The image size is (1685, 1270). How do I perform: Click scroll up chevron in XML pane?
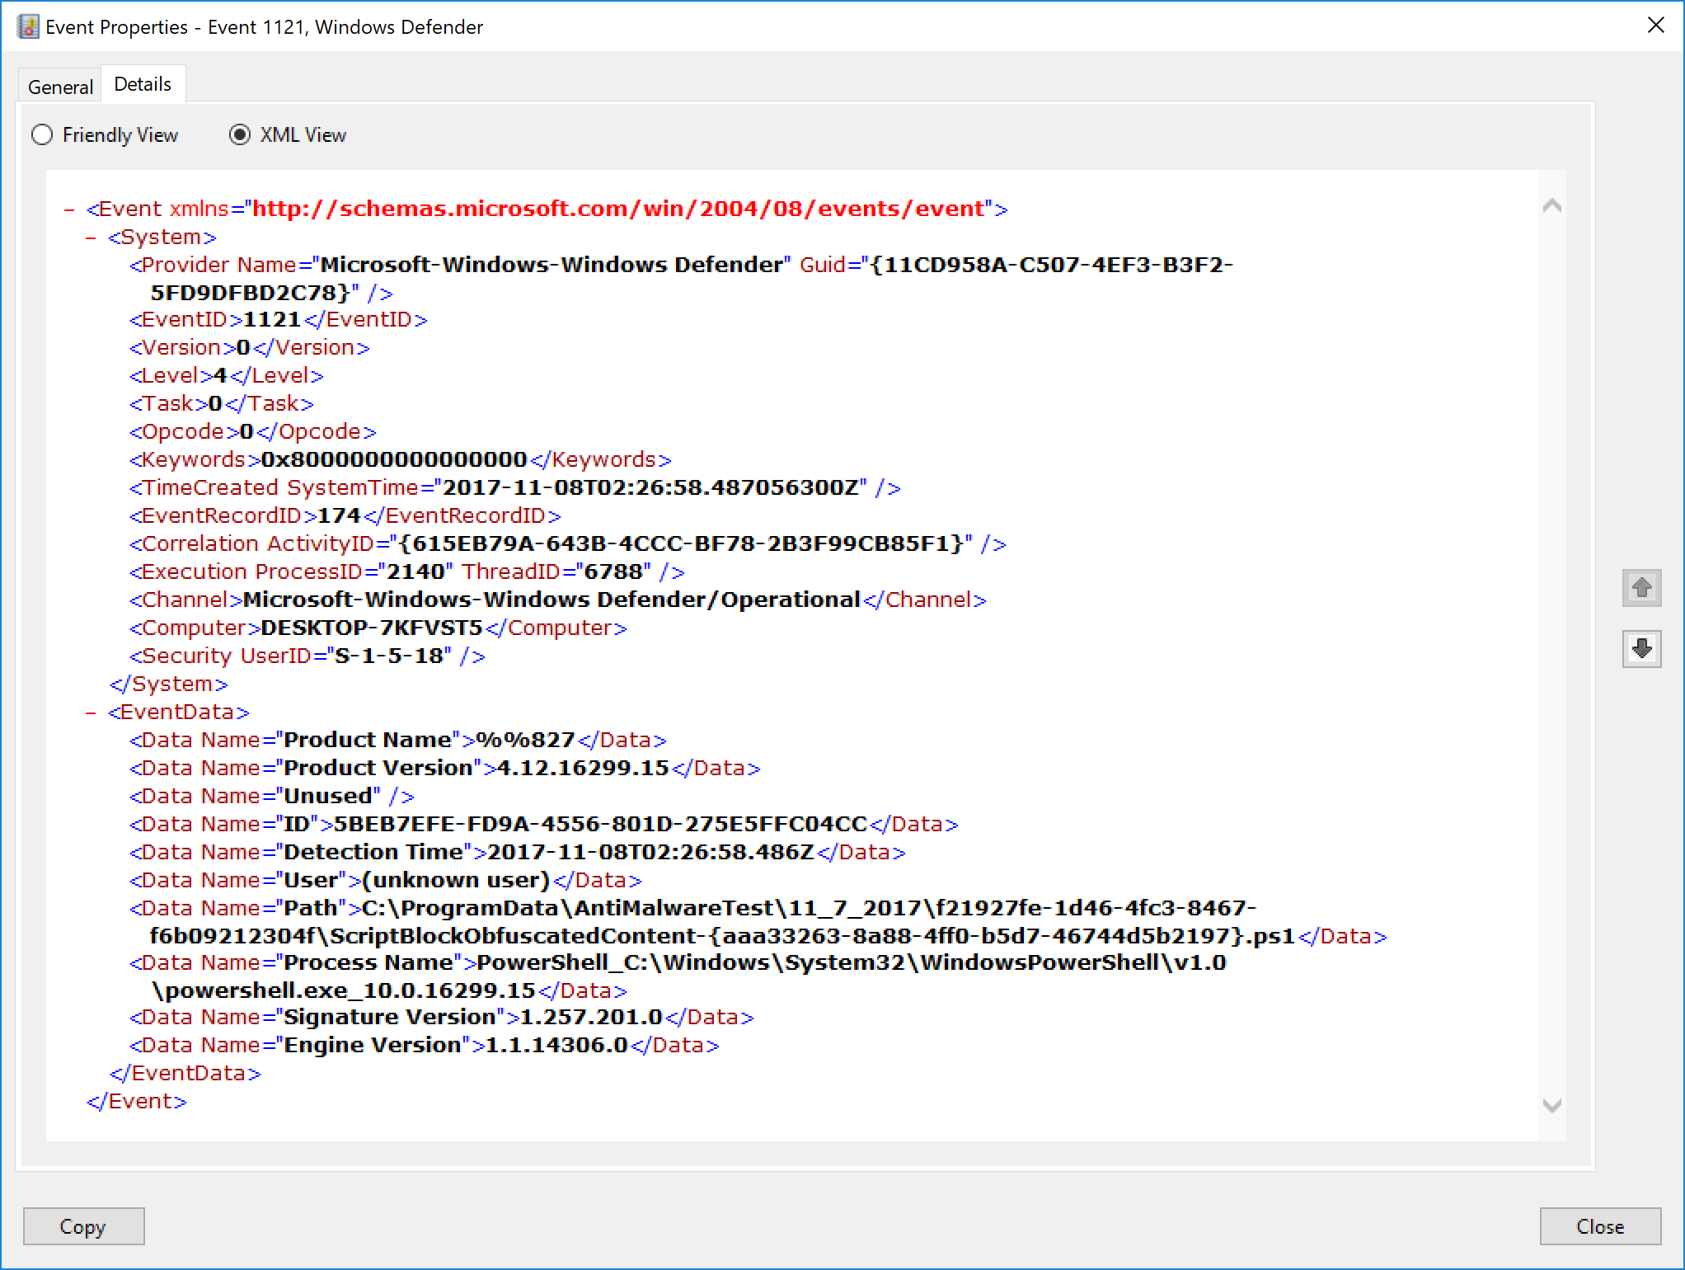click(x=1551, y=206)
